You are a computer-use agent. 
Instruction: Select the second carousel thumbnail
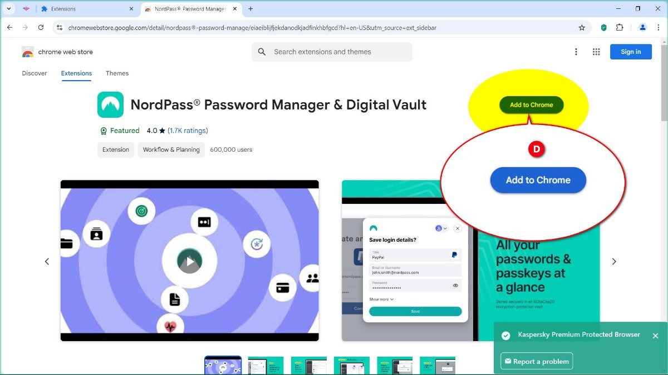pos(266,366)
